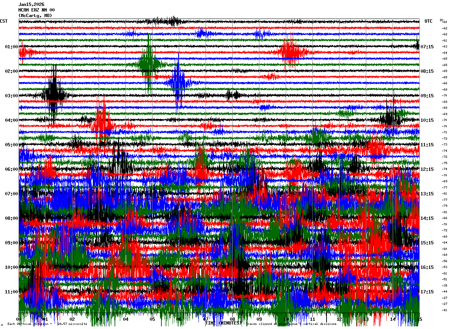Click minute 08 on the time axis
The width and height of the screenshot is (449, 329).
233,319
